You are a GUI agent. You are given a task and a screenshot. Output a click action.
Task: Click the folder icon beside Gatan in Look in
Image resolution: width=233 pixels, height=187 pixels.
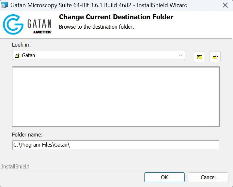click(18, 56)
